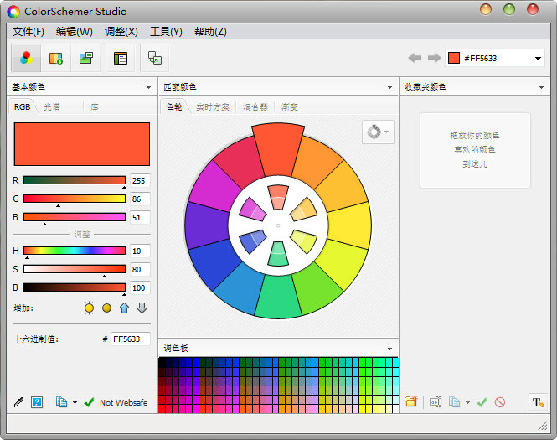The image size is (557, 440).
Task: Go back with the left arrow icon
Action: click(415, 58)
